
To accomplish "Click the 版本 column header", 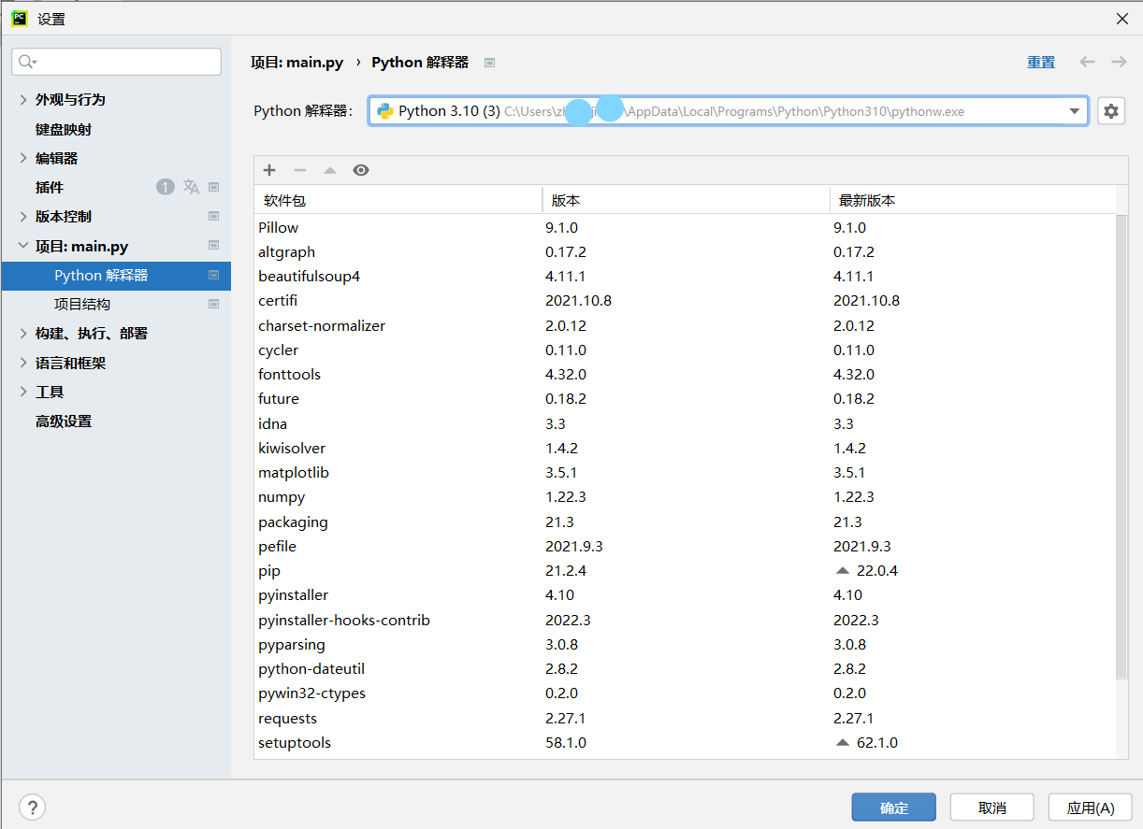I will pyautogui.click(x=686, y=200).
